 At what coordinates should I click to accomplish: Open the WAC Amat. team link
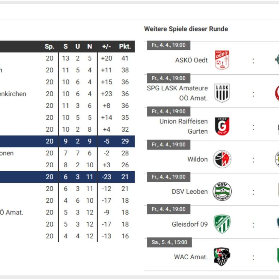(191, 257)
